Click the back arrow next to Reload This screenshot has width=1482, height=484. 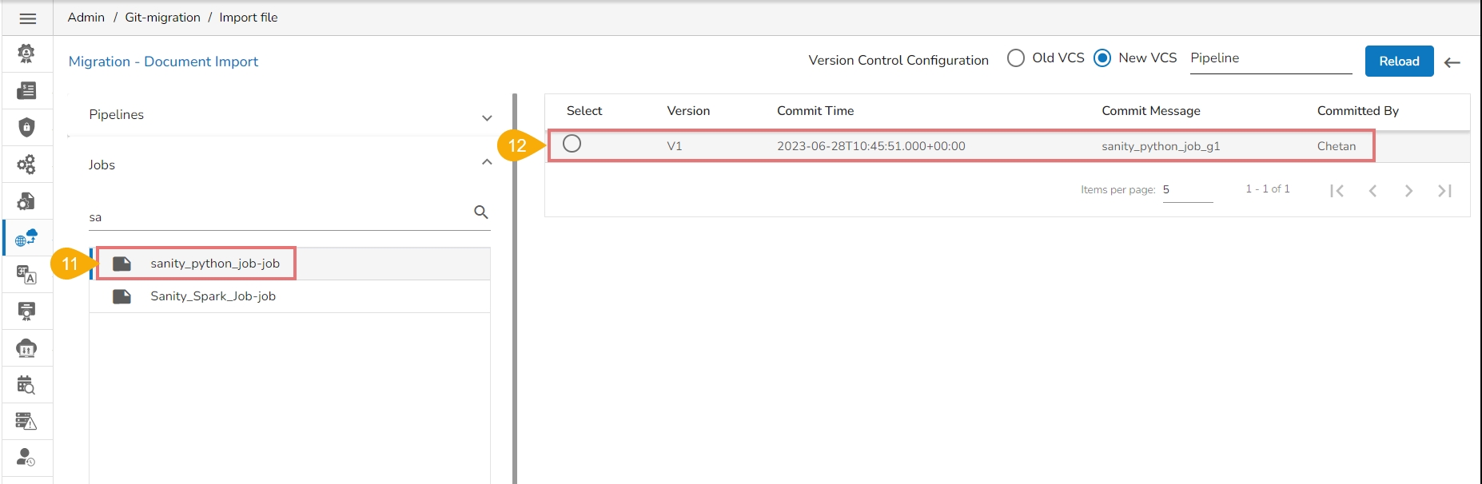tap(1452, 62)
